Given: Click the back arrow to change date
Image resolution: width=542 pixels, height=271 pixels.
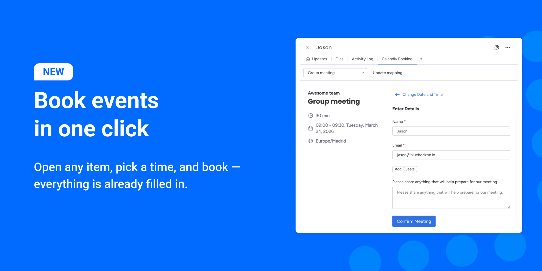Looking at the screenshot, I should click(397, 95).
